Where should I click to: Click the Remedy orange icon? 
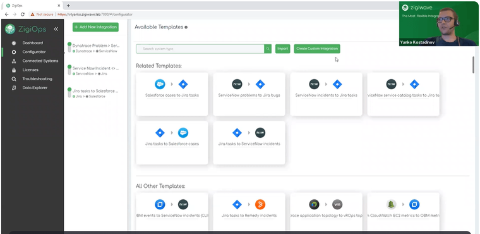(260, 204)
